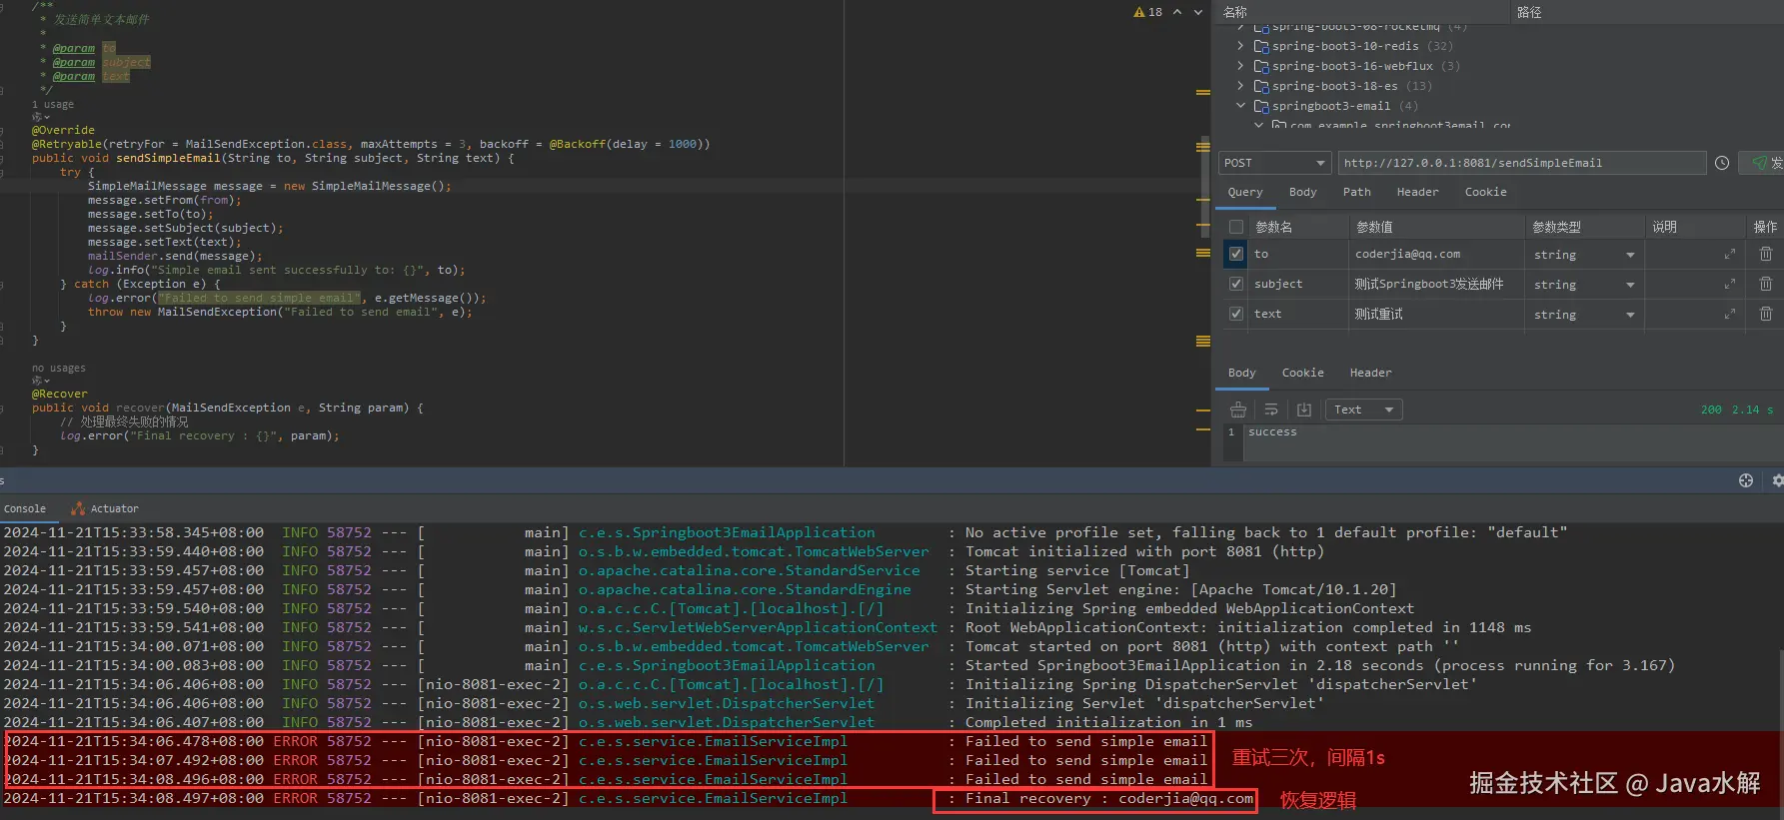Open console settings gear icon

point(1777,480)
